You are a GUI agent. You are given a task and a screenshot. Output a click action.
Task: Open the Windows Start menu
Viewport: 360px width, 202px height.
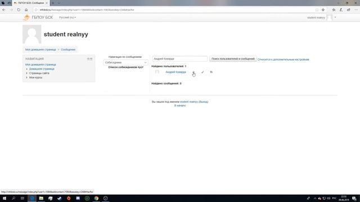[4, 198]
